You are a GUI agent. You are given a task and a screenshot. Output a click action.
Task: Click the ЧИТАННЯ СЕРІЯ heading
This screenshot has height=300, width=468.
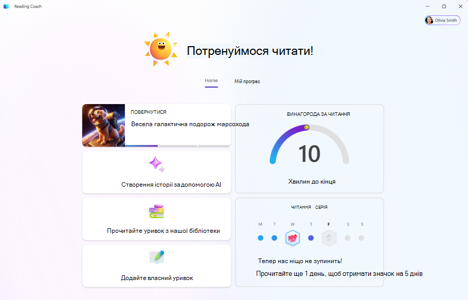tap(309, 207)
